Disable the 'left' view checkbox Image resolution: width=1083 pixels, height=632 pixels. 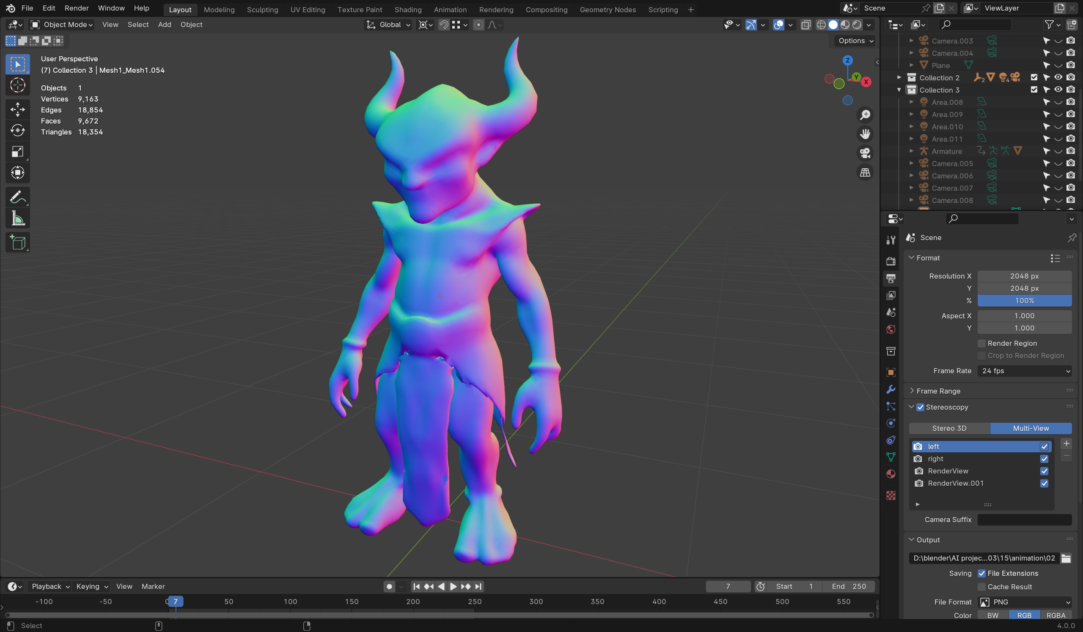pyautogui.click(x=1044, y=447)
